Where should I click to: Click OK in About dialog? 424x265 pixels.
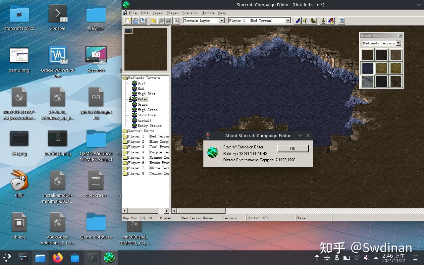coord(292,148)
